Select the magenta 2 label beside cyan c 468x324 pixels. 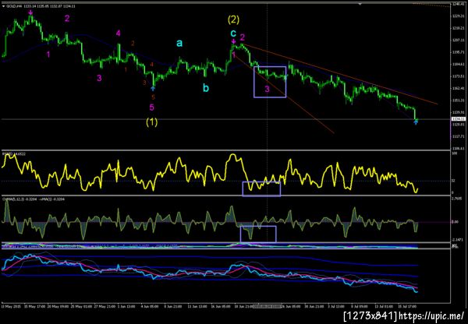pyautogui.click(x=243, y=37)
